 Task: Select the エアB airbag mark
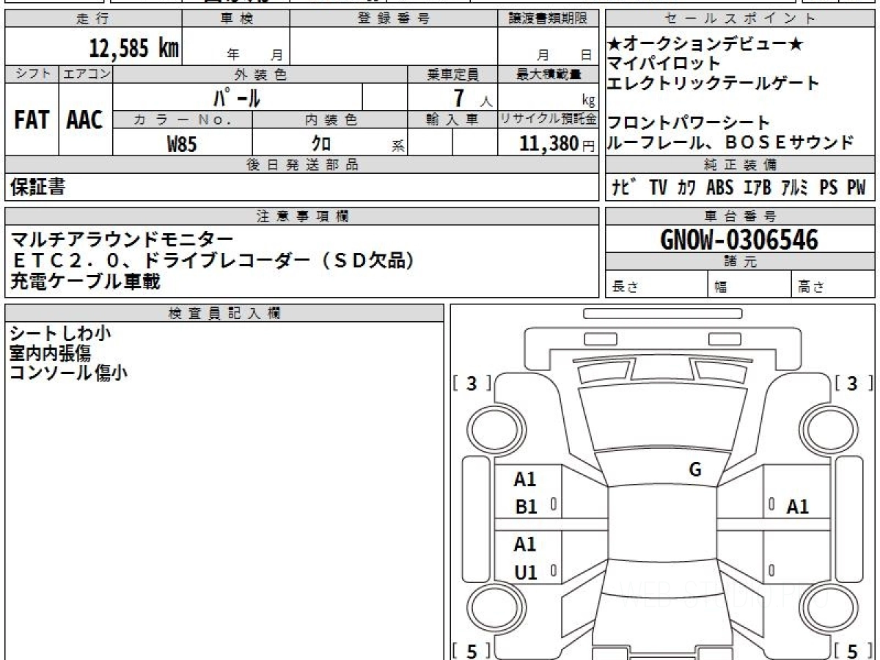[758, 188]
